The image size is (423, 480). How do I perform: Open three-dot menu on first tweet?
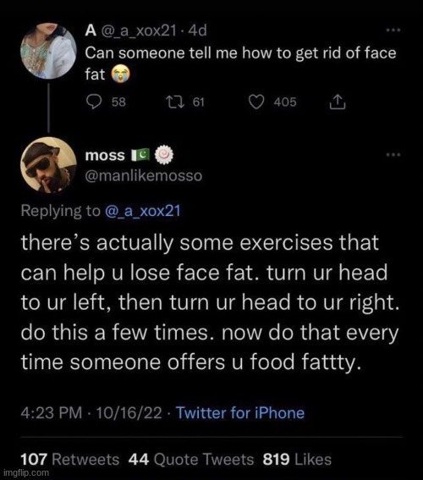(x=393, y=30)
